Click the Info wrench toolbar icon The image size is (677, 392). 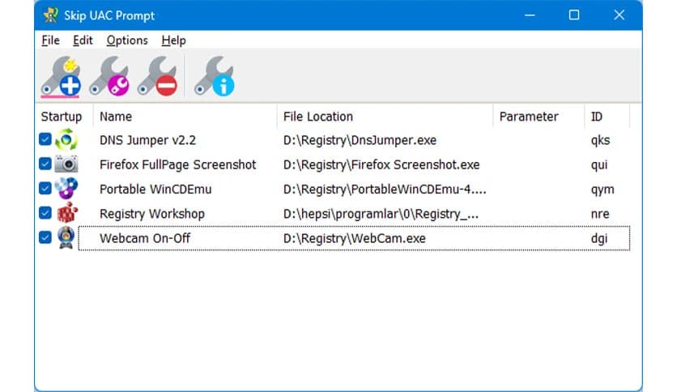pos(214,75)
